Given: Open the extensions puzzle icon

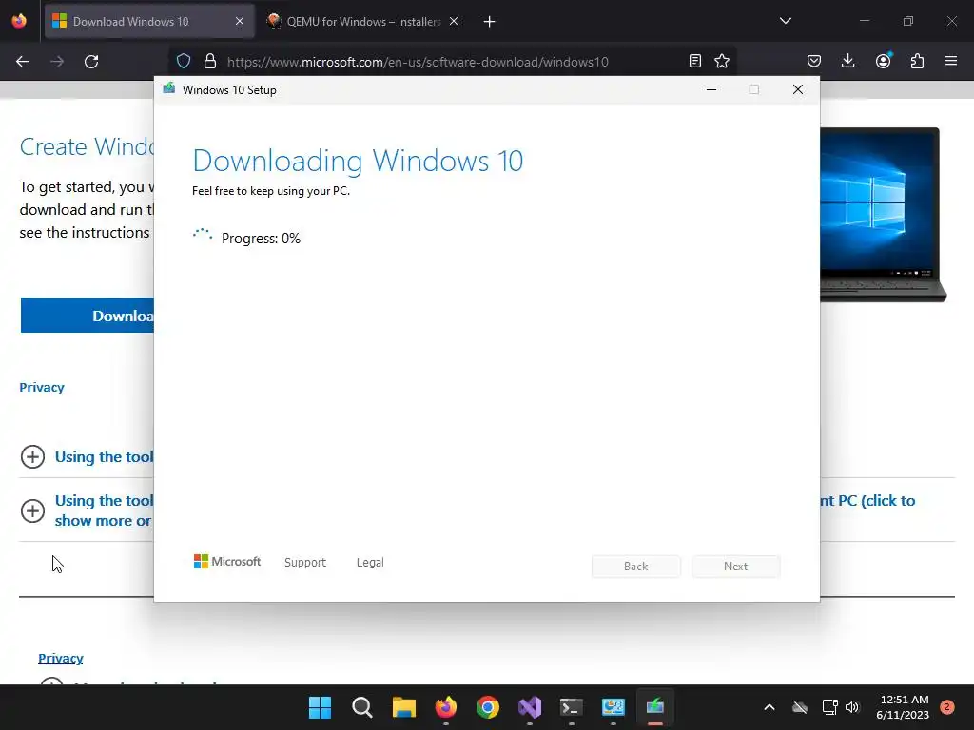Looking at the screenshot, I should pos(917,61).
